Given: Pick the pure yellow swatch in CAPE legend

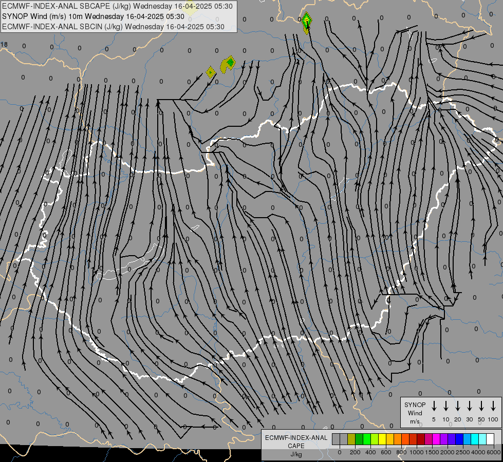Looking at the screenshot, I should (x=382, y=439).
